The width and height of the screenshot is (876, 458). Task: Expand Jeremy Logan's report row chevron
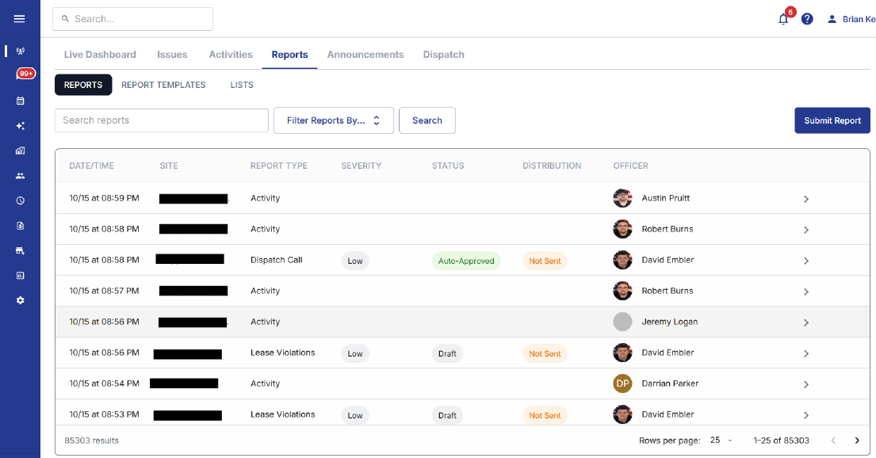[x=805, y=323]
